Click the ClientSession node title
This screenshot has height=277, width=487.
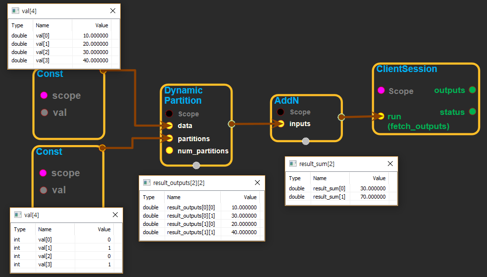point(406,69)
